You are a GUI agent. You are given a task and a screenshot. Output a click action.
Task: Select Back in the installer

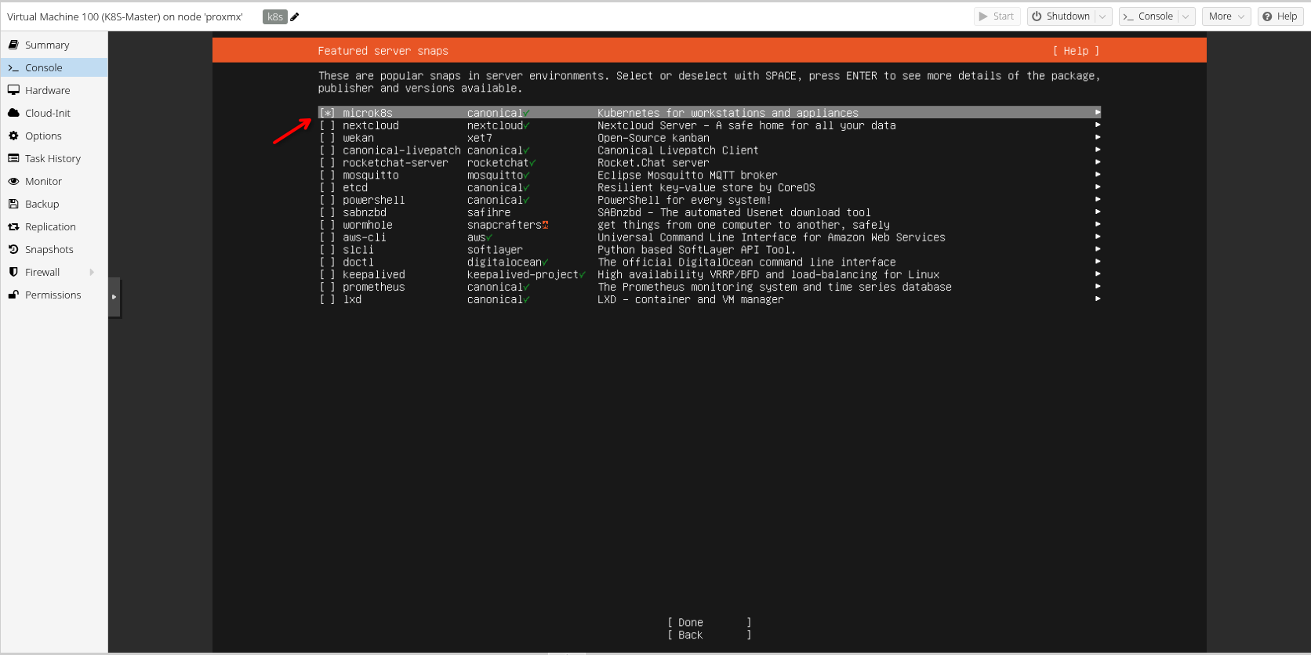(x=710, y=635)
